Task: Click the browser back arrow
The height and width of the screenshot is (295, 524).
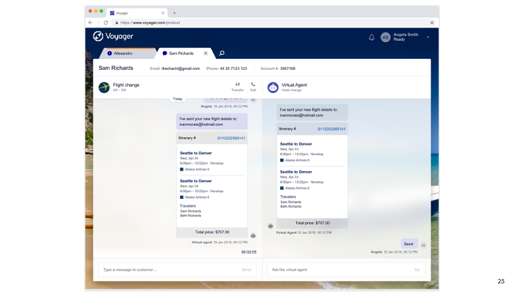Action: 90,23
